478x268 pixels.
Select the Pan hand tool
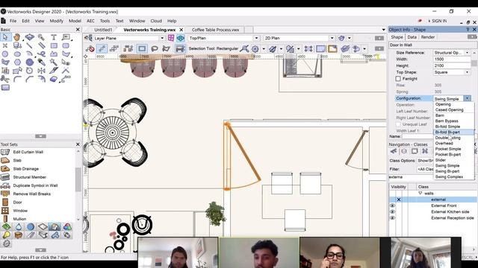[x=17, y=37]
